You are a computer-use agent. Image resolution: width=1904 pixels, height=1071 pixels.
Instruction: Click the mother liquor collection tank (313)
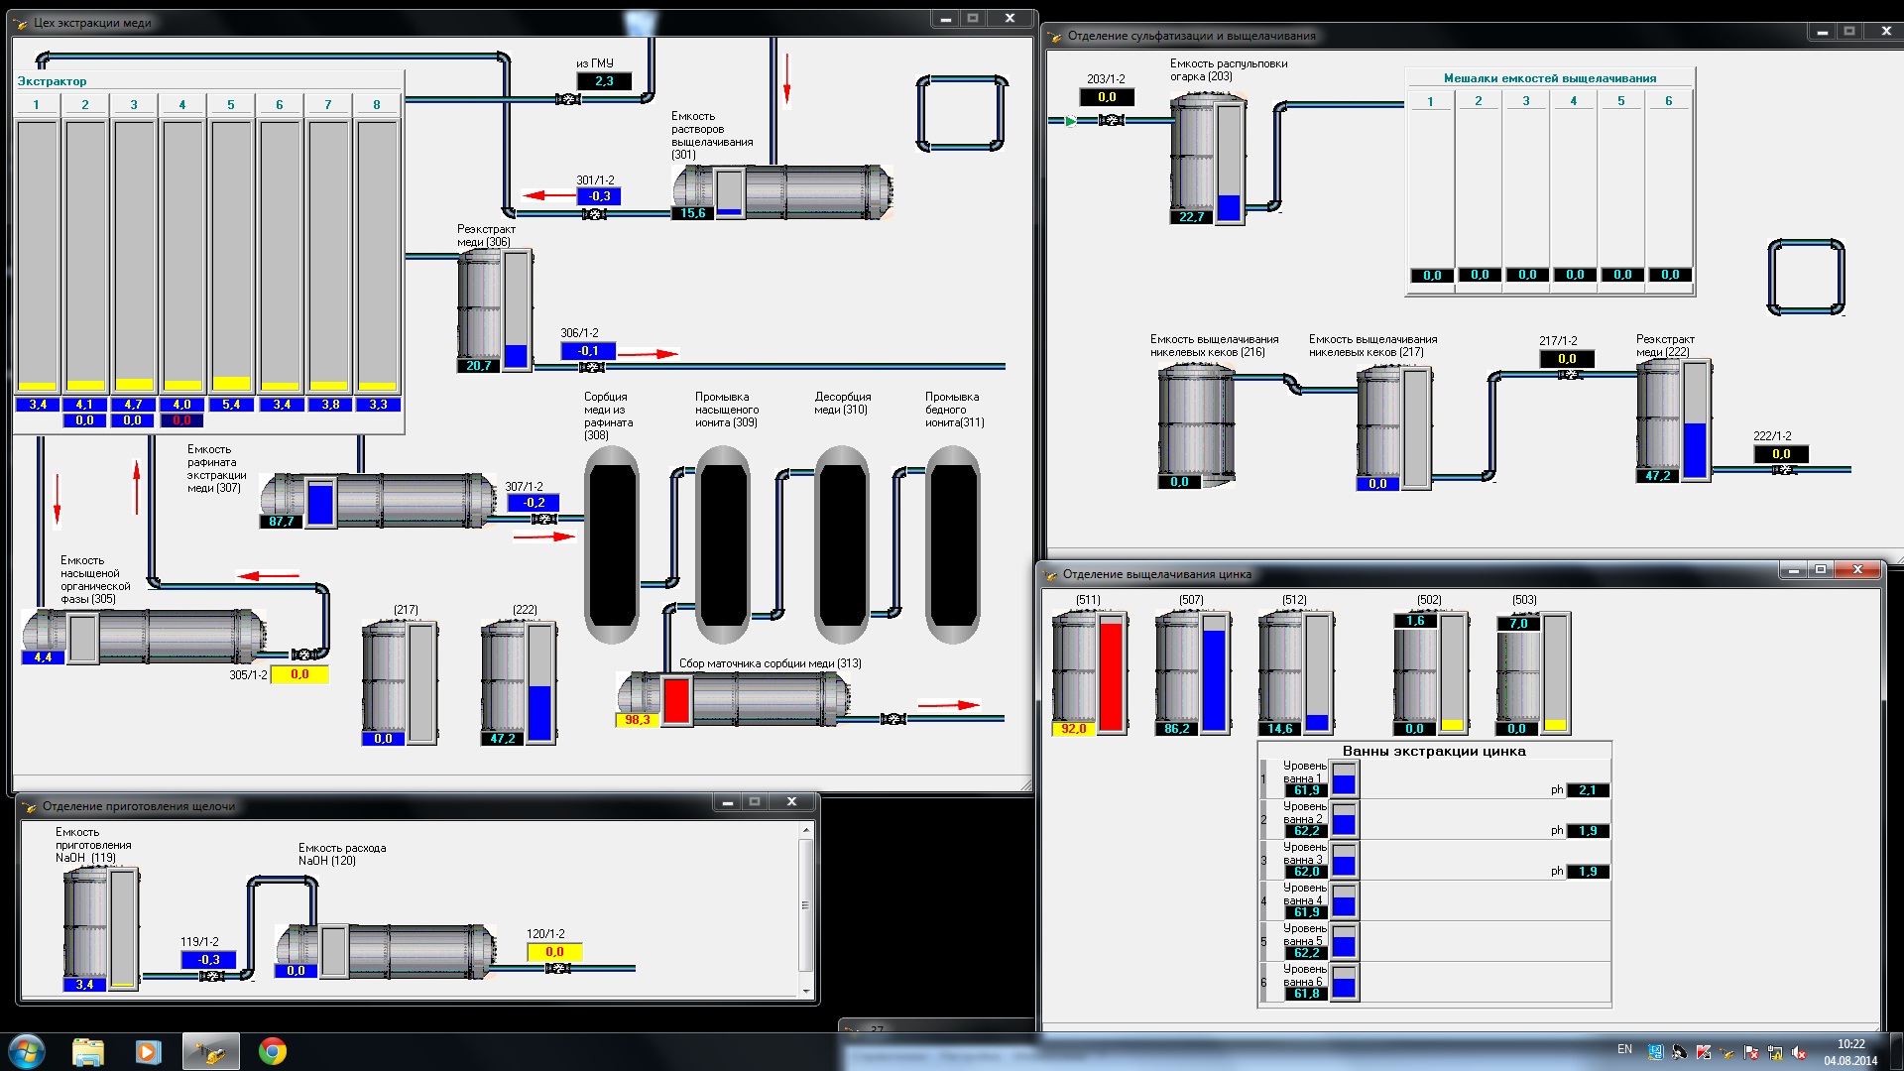coord(734,699)
